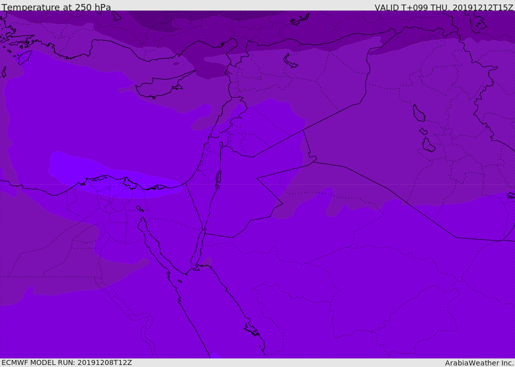Click the 'Temperature at 250 hPa' title text
Viewport: 515px width, 367px height.
56,7
